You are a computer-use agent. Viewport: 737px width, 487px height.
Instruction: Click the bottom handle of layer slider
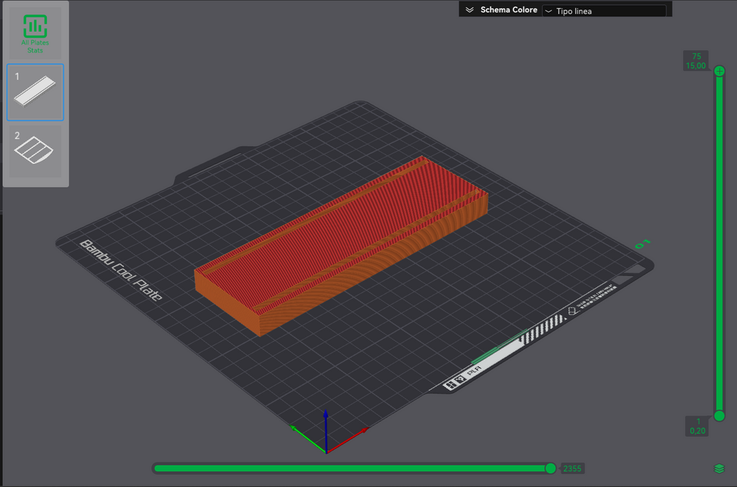719,416
